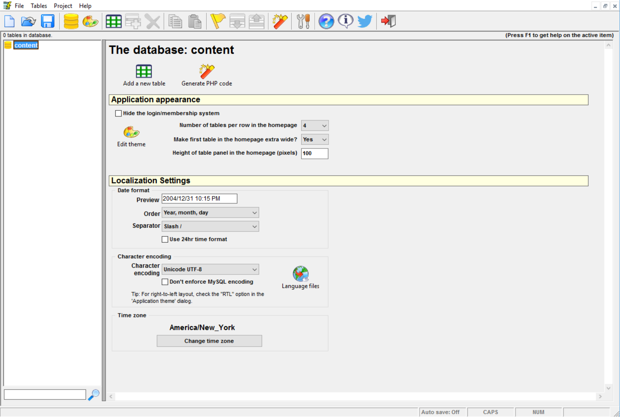
Task: Click the homepage table panel height field
Action: tap(314, 153)
